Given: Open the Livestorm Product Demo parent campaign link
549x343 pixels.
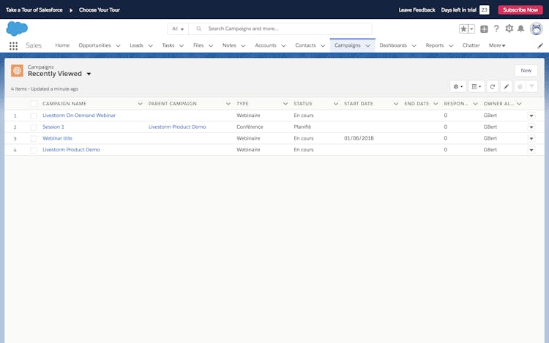Looking at the screenshot, I should [177, 127].
